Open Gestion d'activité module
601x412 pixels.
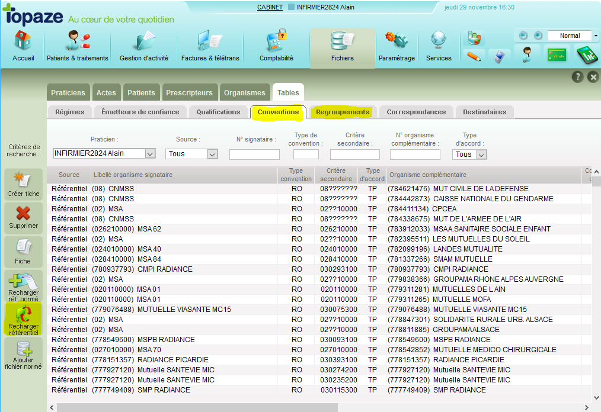[144, 46]
